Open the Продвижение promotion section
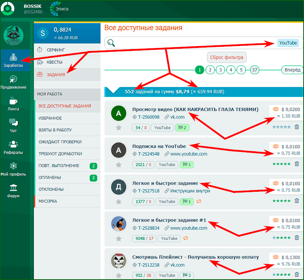The width and height of the screenshot is (304, 280). (13, 82)
